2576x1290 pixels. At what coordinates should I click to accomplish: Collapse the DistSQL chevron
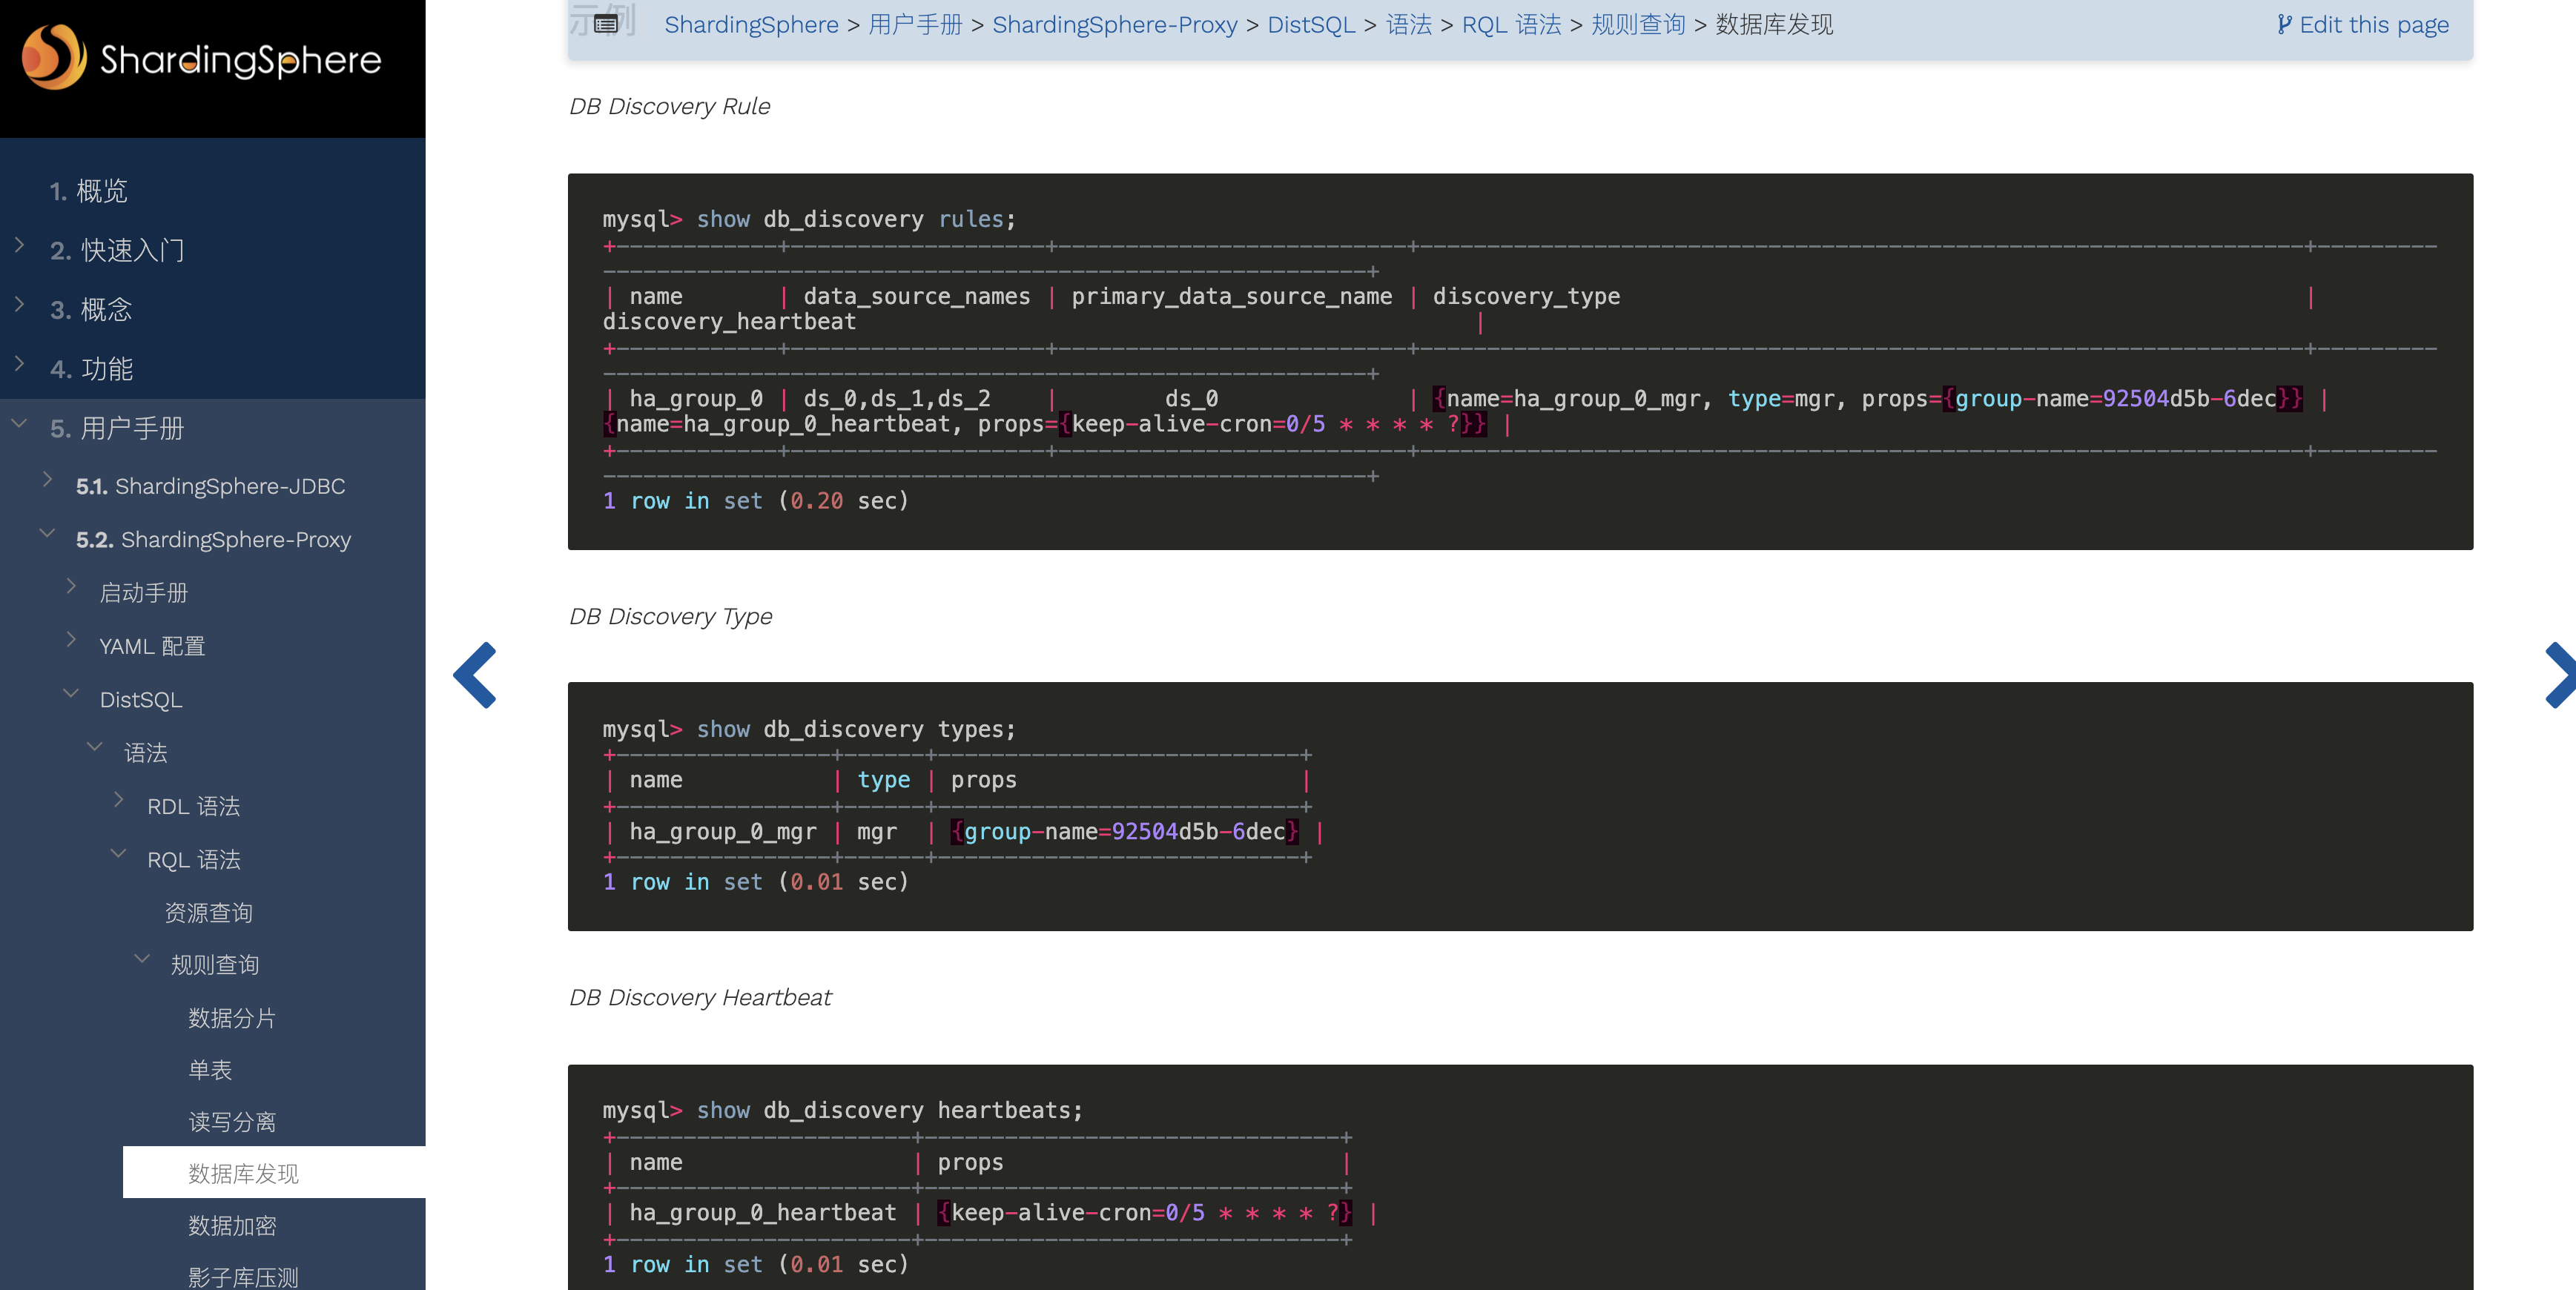[x=71, y=693]
